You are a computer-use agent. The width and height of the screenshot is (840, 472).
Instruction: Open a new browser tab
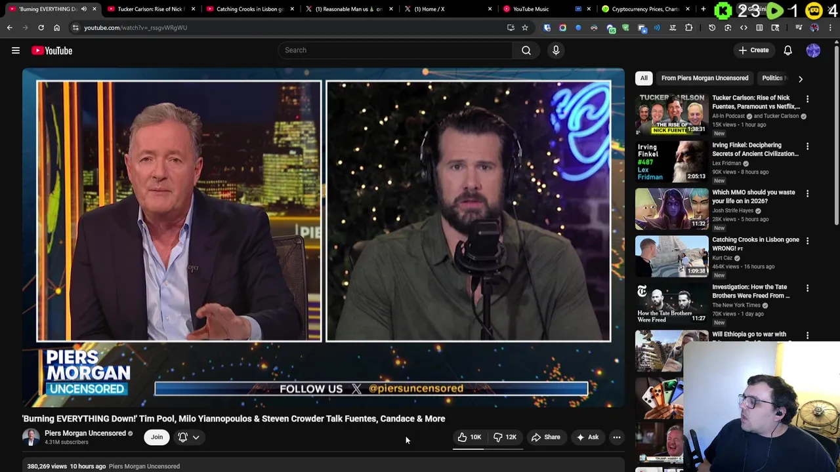point(703,9)
